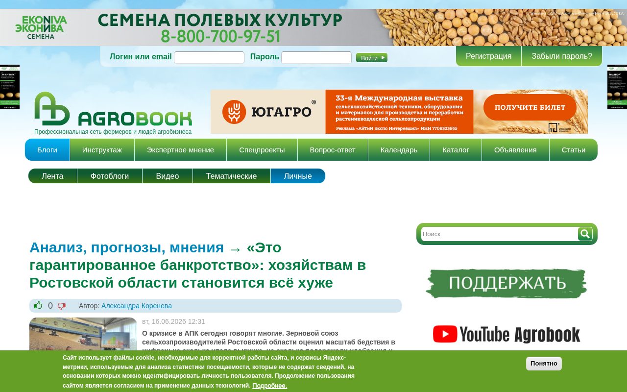Open the Экспертное мнение menu item
This screenshot has width=627, height=392.
click(x=180, y=150)
